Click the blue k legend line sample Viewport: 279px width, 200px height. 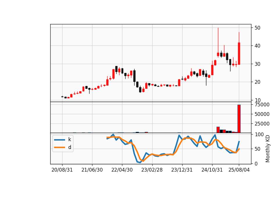[60, 140]
